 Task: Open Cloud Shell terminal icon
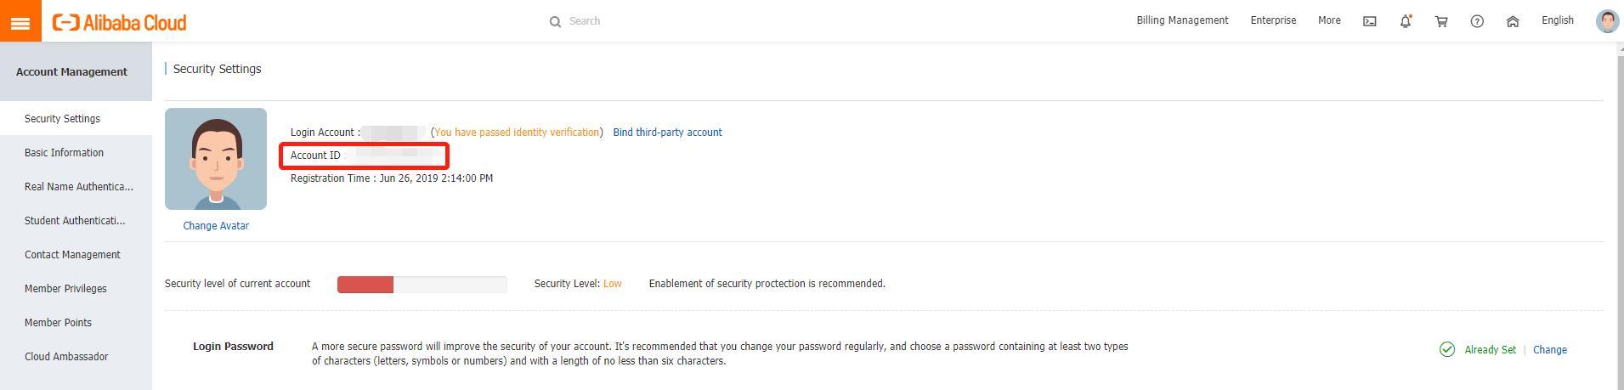pyautogui.click(x=1369, y=21)
